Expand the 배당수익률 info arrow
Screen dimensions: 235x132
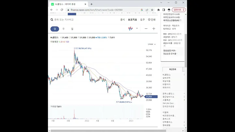[x=164, y=46]
